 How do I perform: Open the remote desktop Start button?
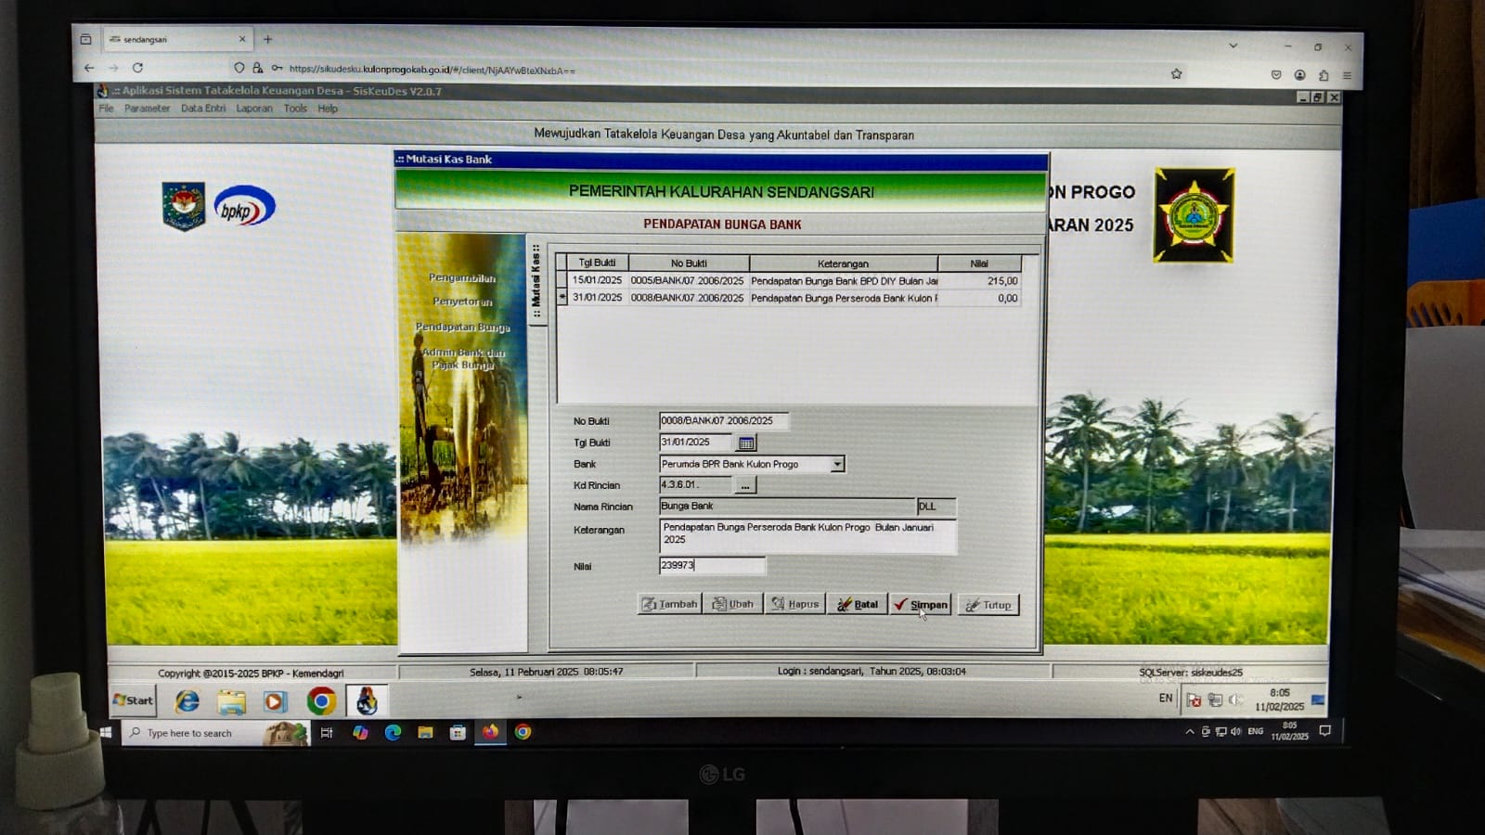point(133,700)
